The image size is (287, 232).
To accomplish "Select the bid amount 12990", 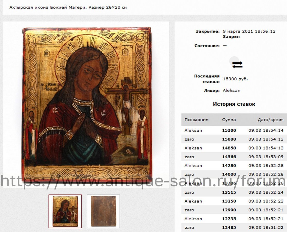I will [229, 210].
